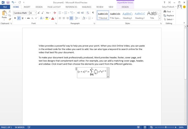Clear all formatting eraser icon
The height and width of the screenshot is (129, 188).
tap(55, 13)
